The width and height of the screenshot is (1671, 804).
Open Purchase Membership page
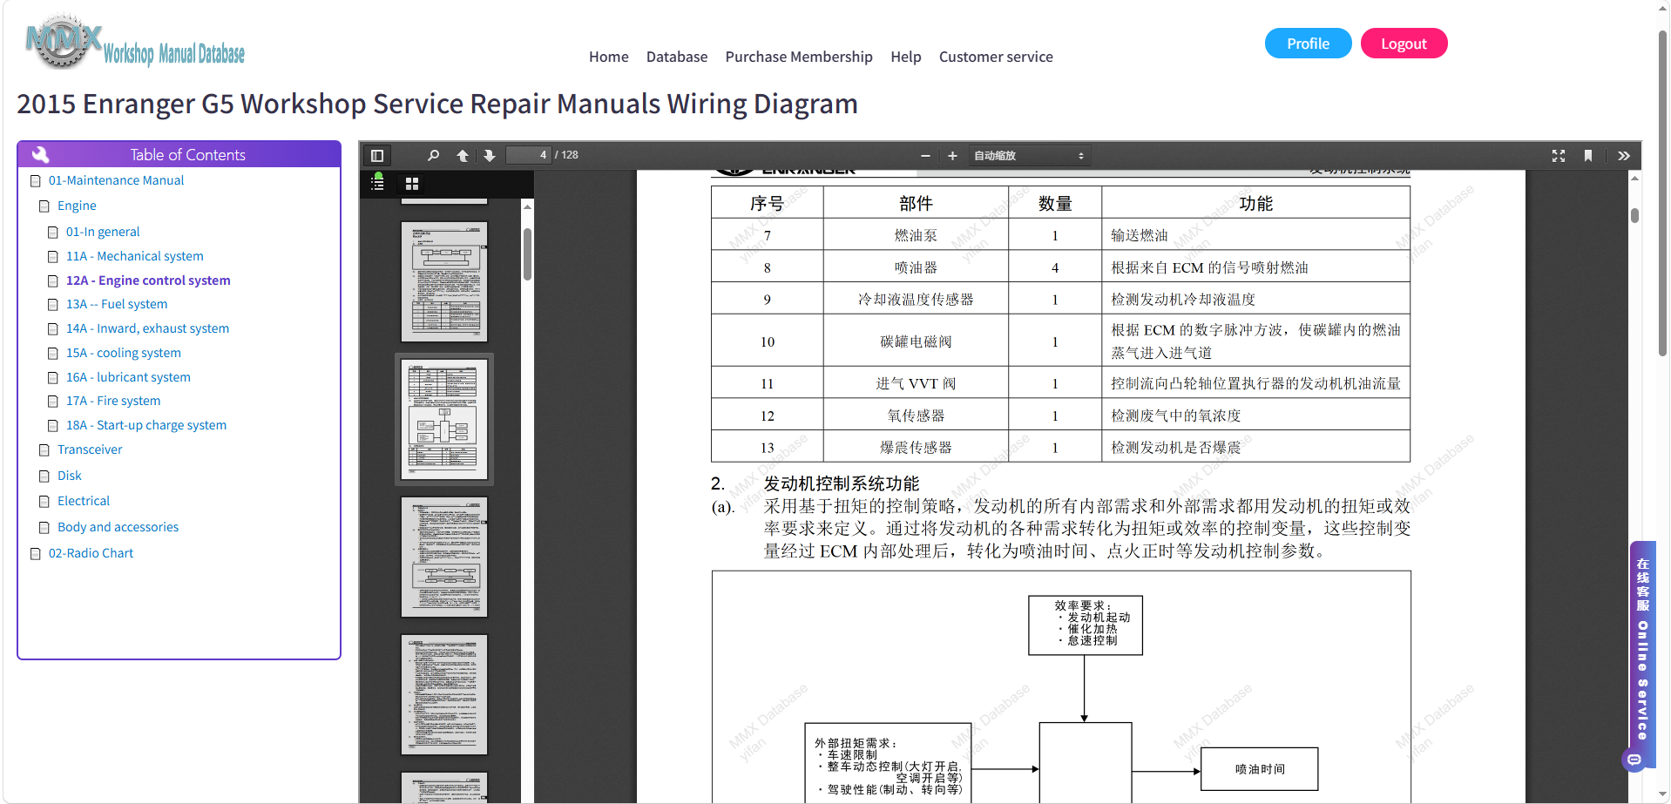point(799,57)
